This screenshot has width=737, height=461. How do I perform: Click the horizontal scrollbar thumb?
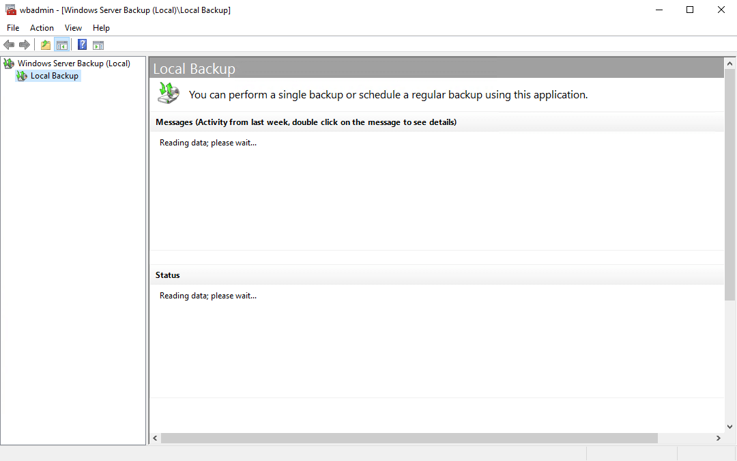point(409,438)
